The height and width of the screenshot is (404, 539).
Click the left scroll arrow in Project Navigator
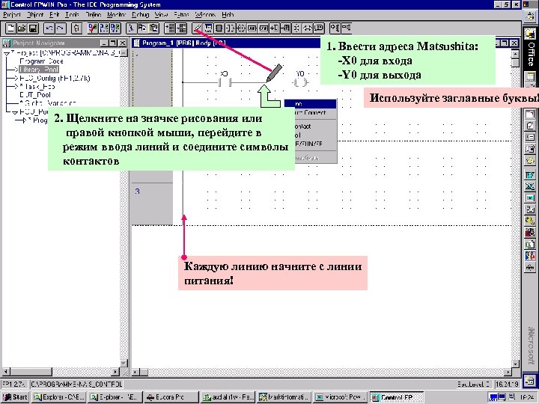(x=4, y=372)
